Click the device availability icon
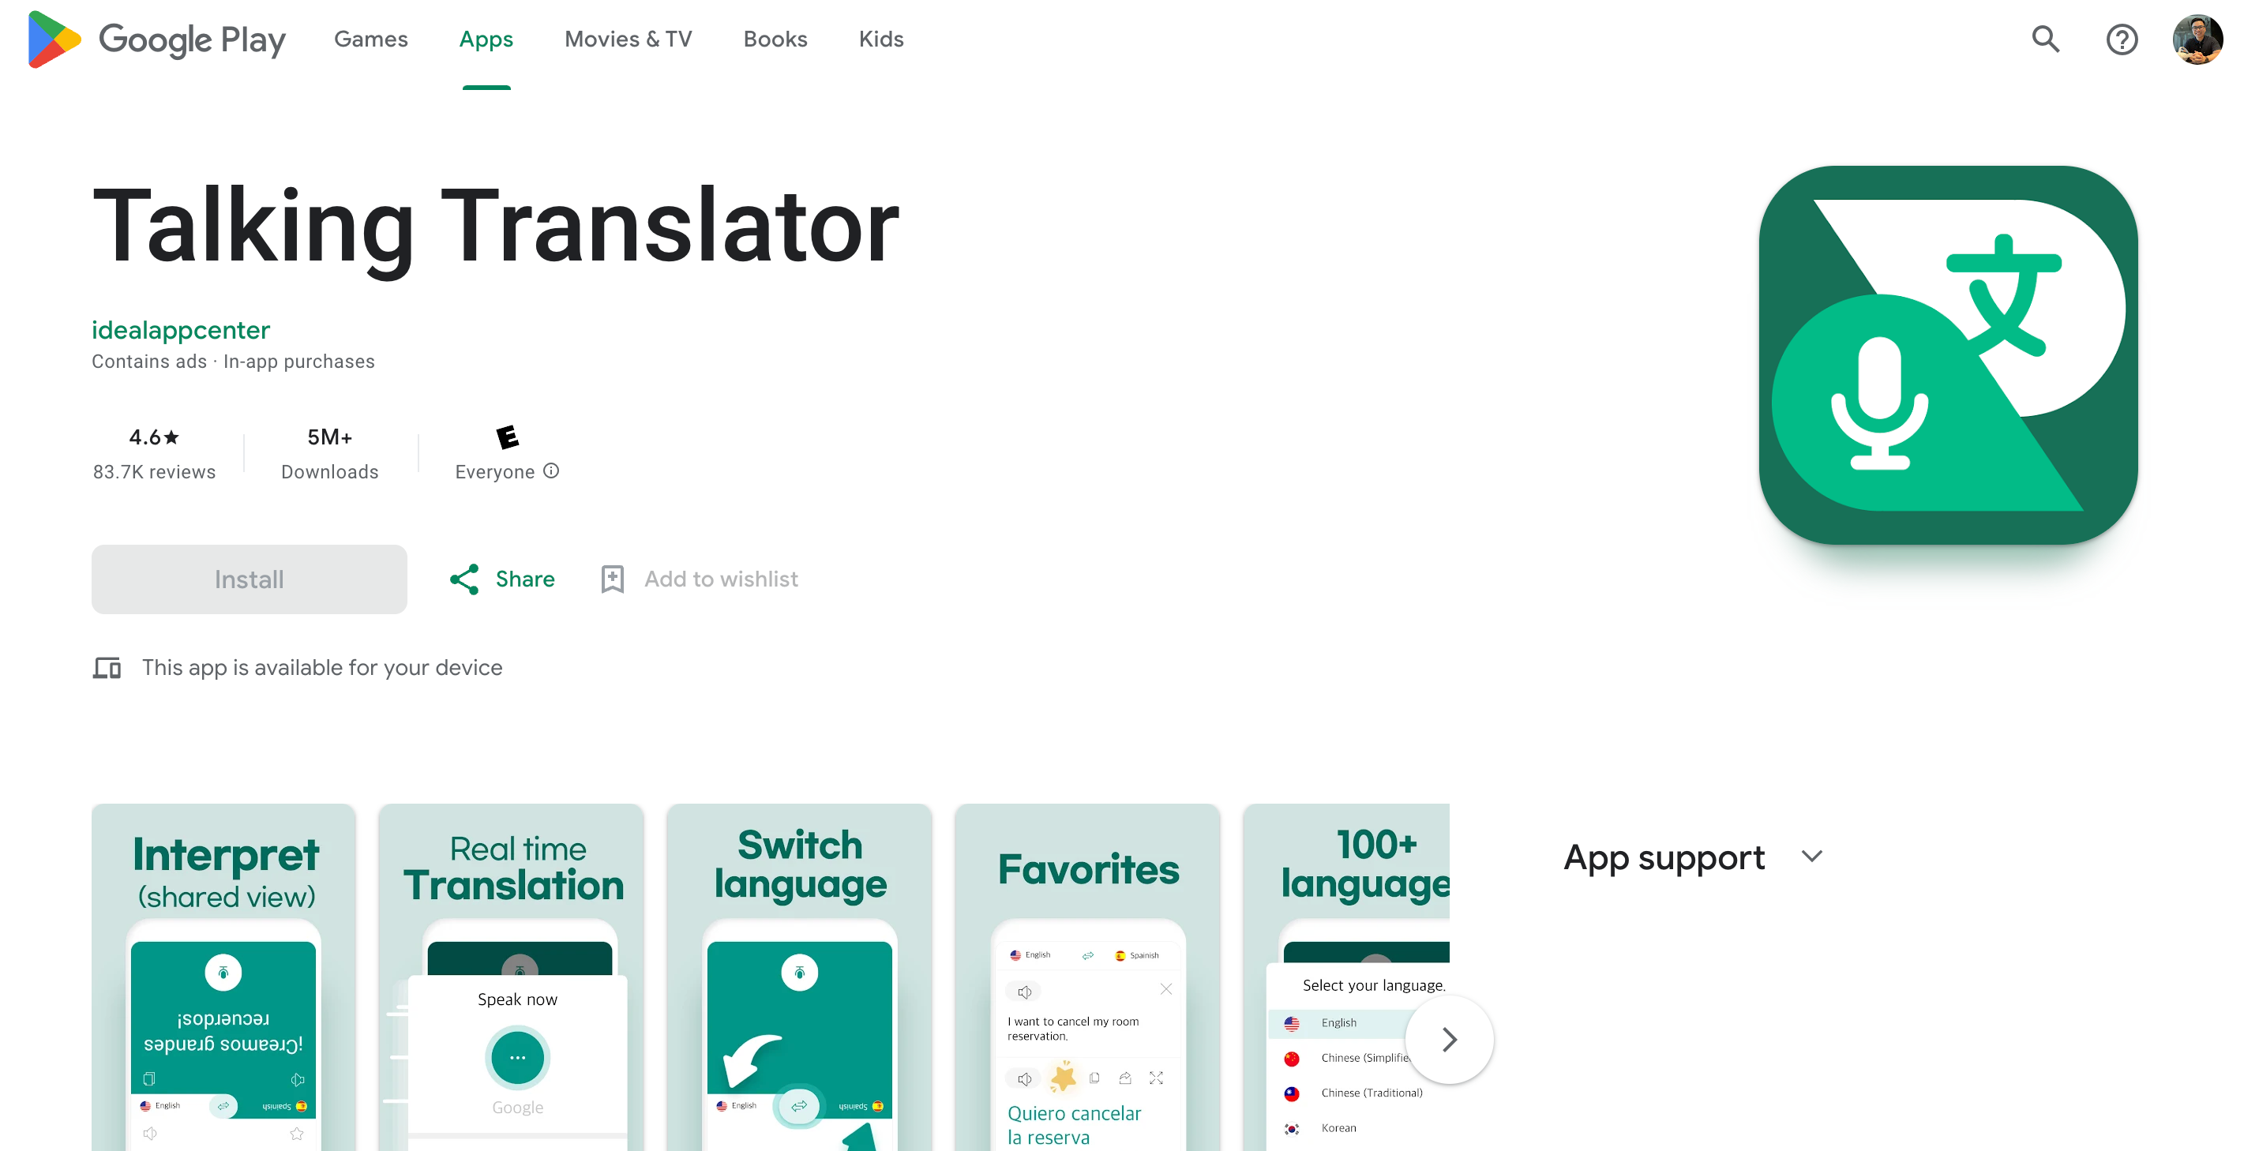Screen dimensions: 2244x1151 click(107, 668)
